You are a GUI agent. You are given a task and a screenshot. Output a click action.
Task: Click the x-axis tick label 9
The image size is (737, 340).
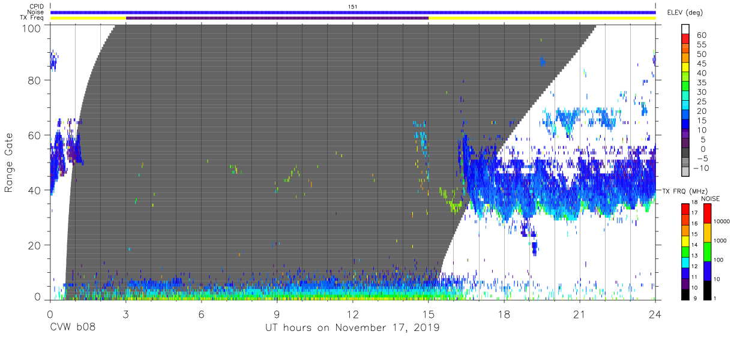(x=277, y=314)
